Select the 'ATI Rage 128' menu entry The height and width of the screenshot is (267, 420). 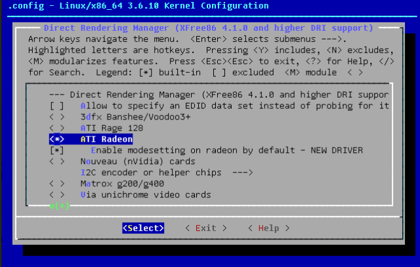click(x=112, y=128)
